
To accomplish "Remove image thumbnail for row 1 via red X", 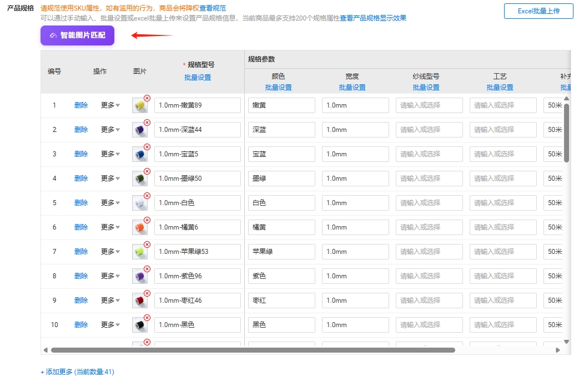I will coord(147,97).
